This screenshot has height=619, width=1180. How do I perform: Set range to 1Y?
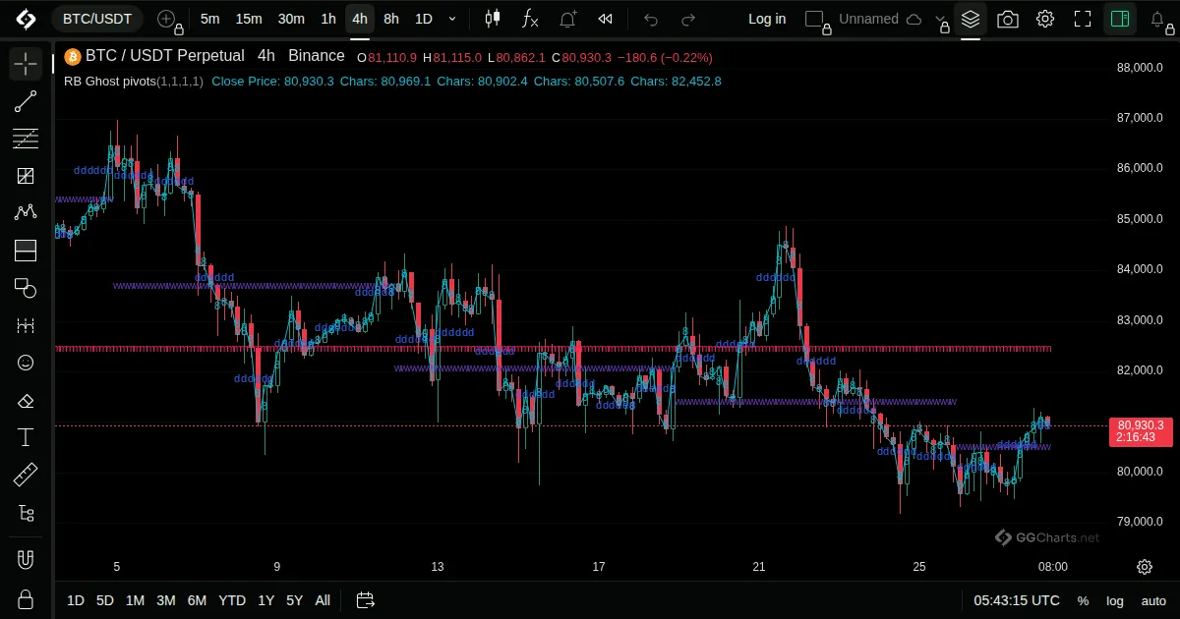click(x=265, y=600)
